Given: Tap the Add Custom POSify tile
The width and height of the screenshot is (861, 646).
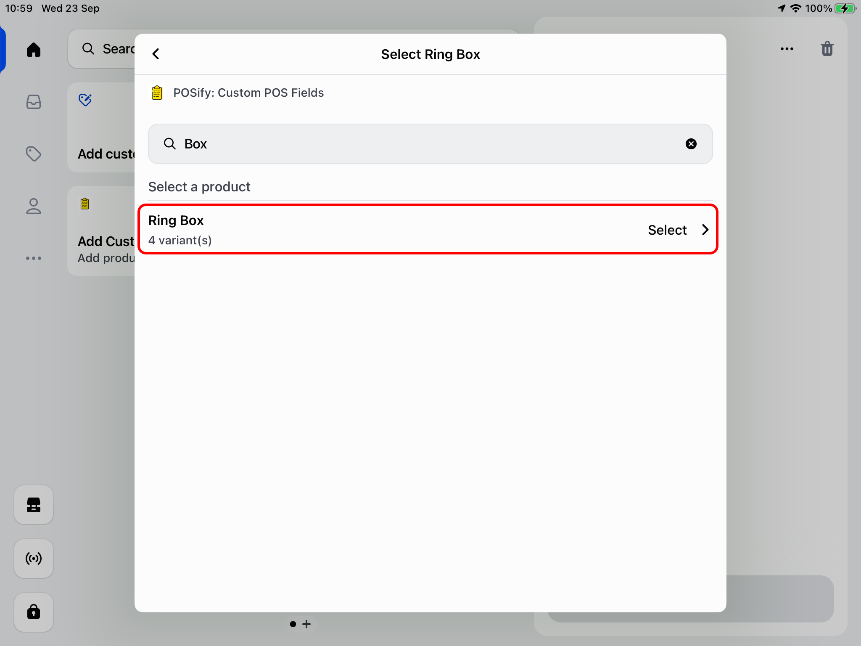Looking at the screenshot, I should [101, 231].
